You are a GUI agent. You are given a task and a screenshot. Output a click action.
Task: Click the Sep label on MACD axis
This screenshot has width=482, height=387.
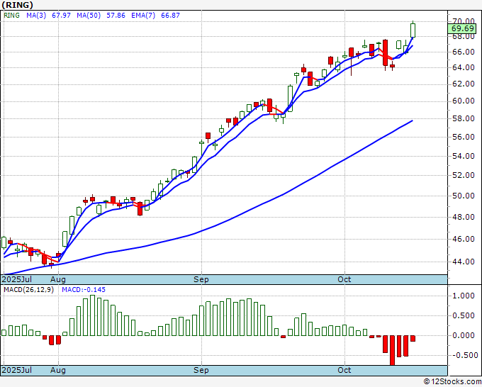click(x=201, y=370)
